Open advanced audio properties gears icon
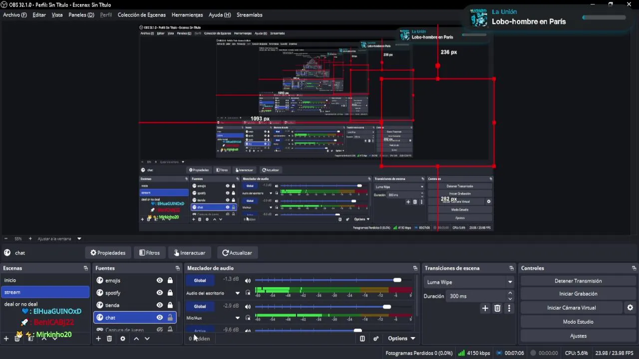Viewport: 639px width, 359px height. (x=376, y=339)
